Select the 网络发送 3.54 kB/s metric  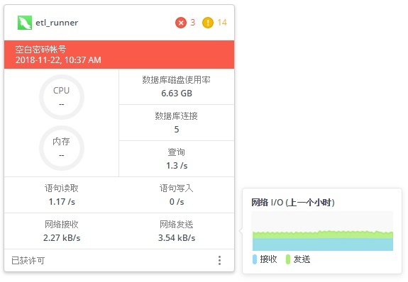[x=177, y=231]
